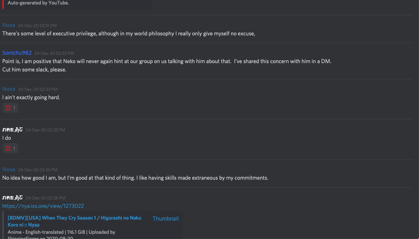Click the "I do" message text
The image size is (419, 239).
pyautogui.click(x=7, y=138)
